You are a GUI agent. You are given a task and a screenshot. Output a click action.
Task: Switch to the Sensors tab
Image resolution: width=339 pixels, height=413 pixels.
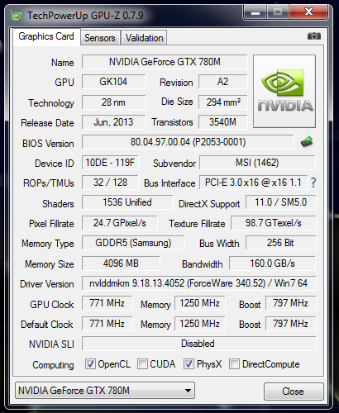tap(100, 38)
